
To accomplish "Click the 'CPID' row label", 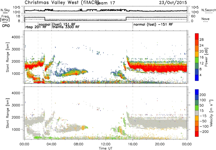I will [6, 26].
